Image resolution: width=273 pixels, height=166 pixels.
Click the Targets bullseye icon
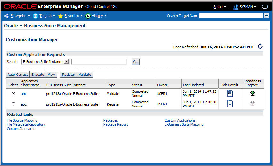click(35, 16)
